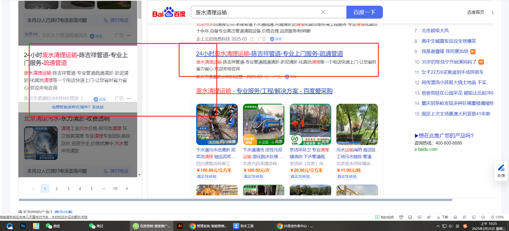
Task: Click the rocket speed-up icon in status bar
Action: pyautogui.click(x=429, y=217)
